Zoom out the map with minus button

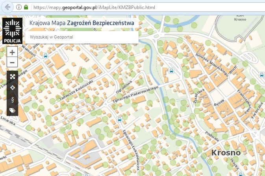[12, 62]
